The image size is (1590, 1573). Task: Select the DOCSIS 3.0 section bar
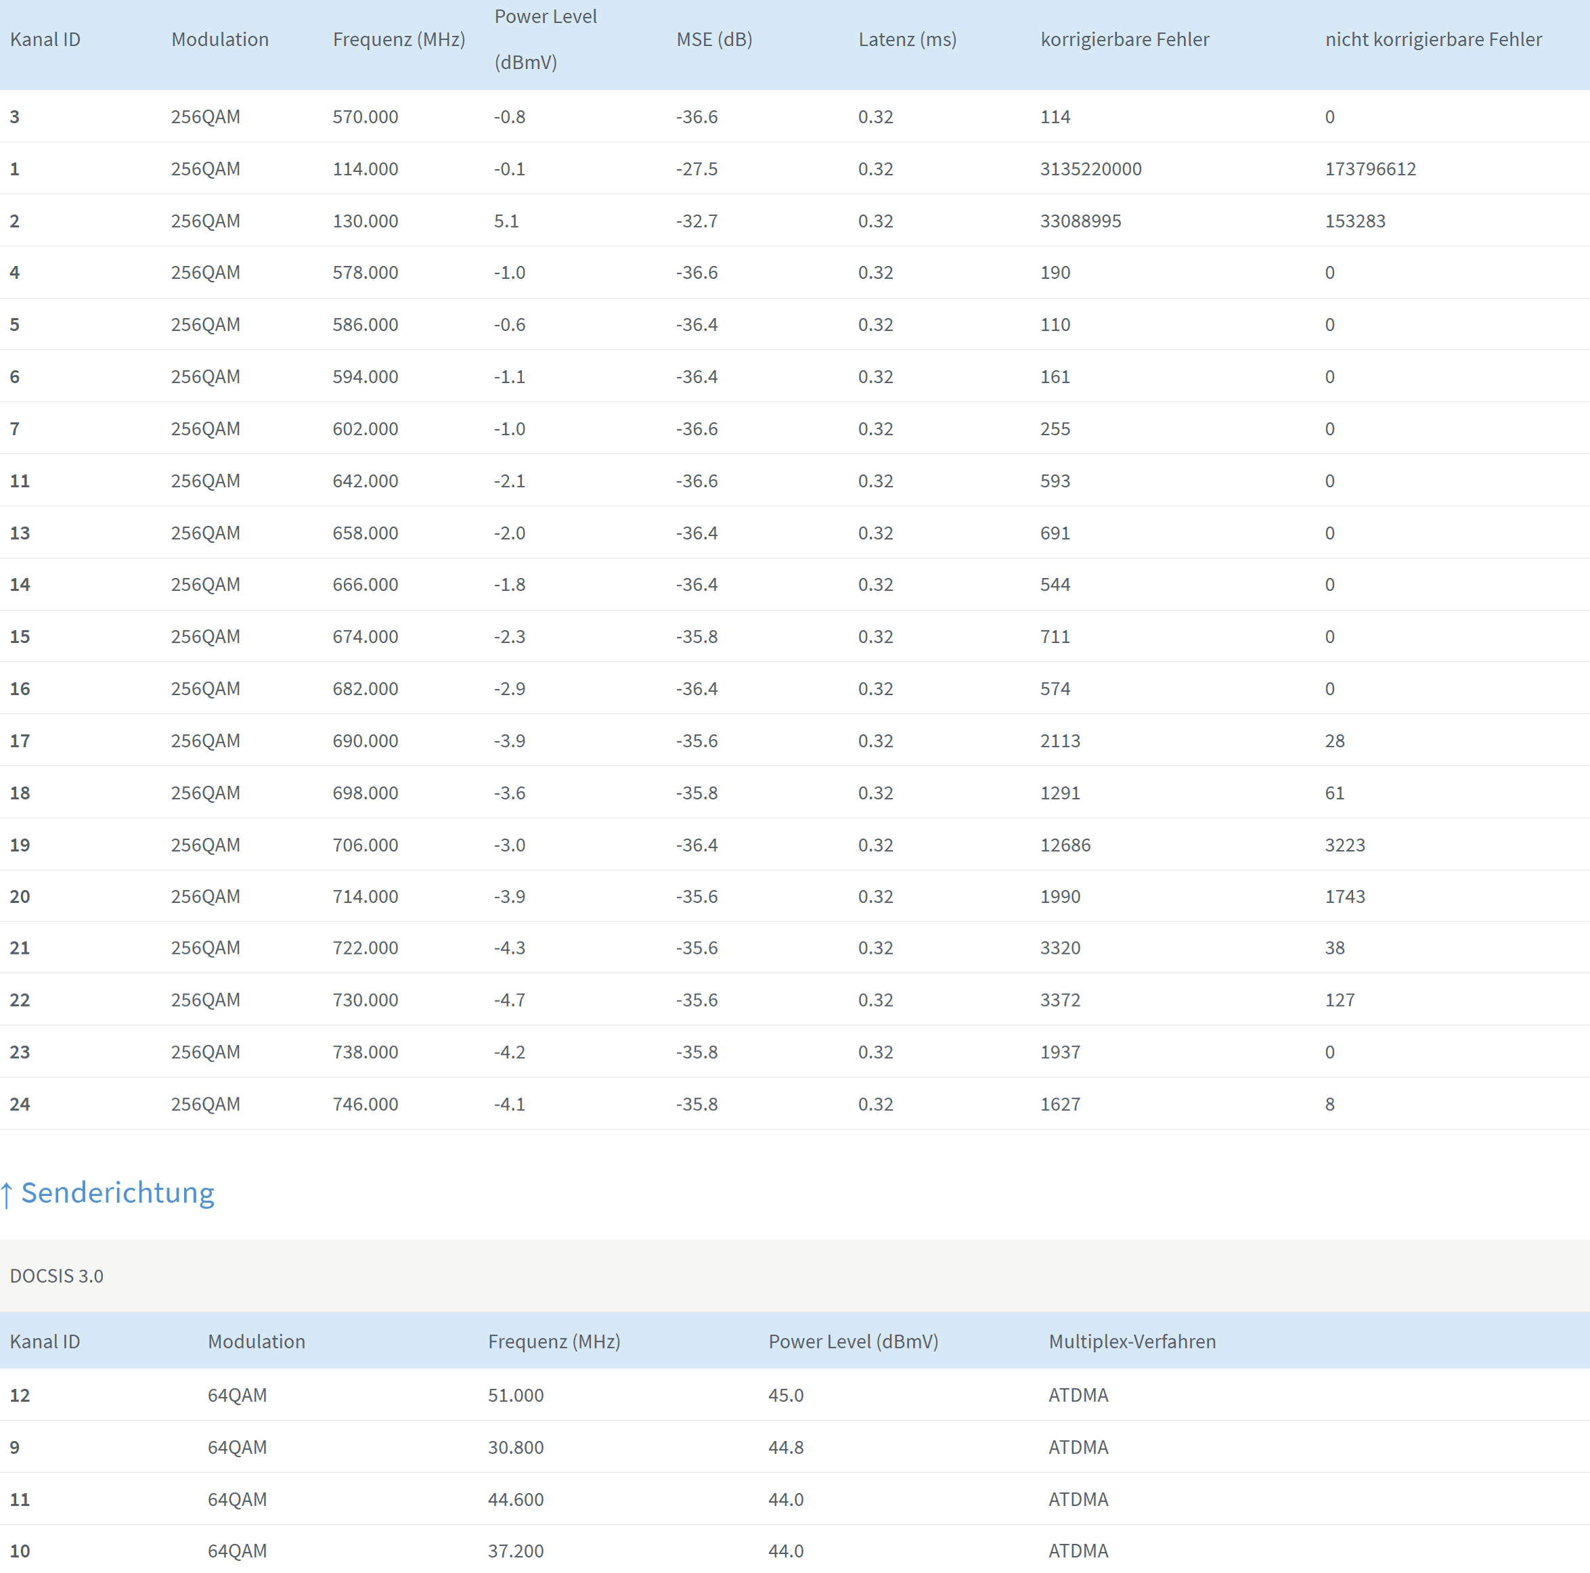click(x=56, y=1276)
